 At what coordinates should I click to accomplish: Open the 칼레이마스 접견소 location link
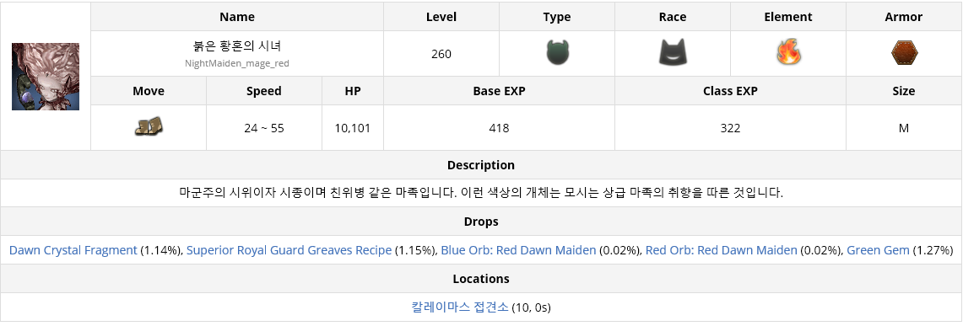[460, 307]
